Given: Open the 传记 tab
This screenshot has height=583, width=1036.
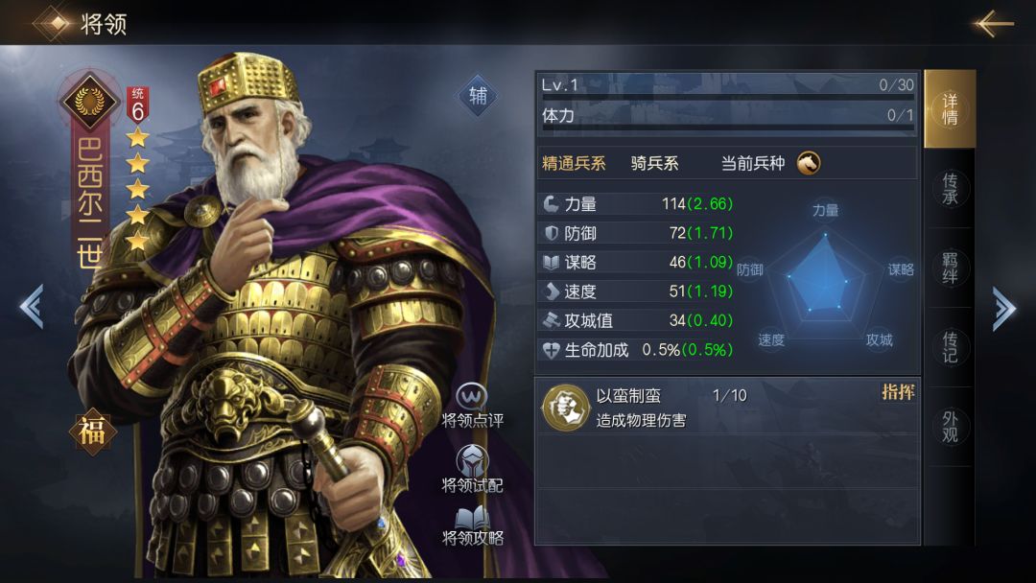Looking at the screenshot, I should pos(950,347).
